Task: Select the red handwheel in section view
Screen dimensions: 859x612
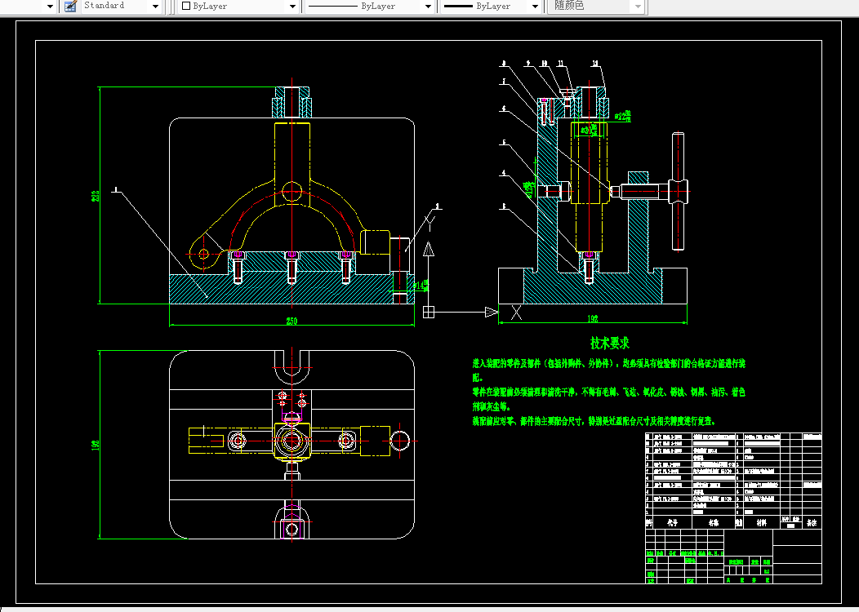Action: point(677,192)
